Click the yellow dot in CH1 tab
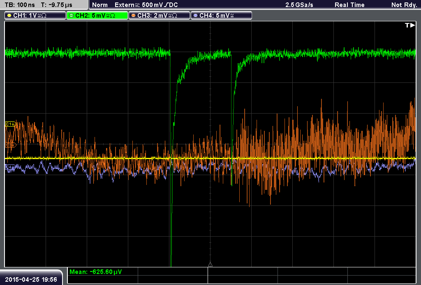Viewport: 421px width, 285px height. coord(9,16)
